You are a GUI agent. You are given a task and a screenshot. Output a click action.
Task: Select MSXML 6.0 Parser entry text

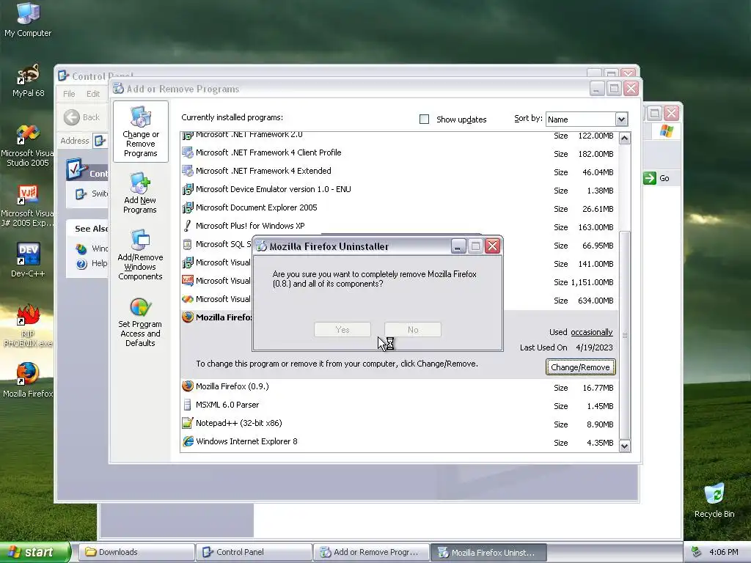227,405
